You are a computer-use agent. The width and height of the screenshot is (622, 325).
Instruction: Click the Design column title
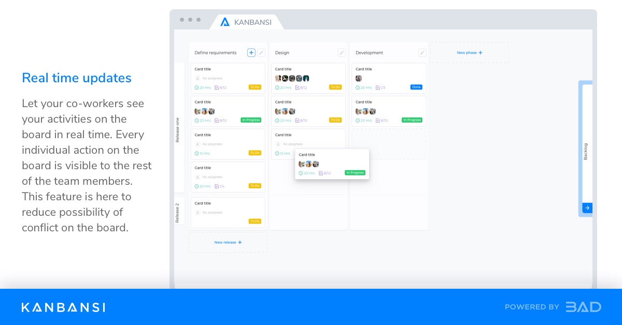click(x=282, y=53)
